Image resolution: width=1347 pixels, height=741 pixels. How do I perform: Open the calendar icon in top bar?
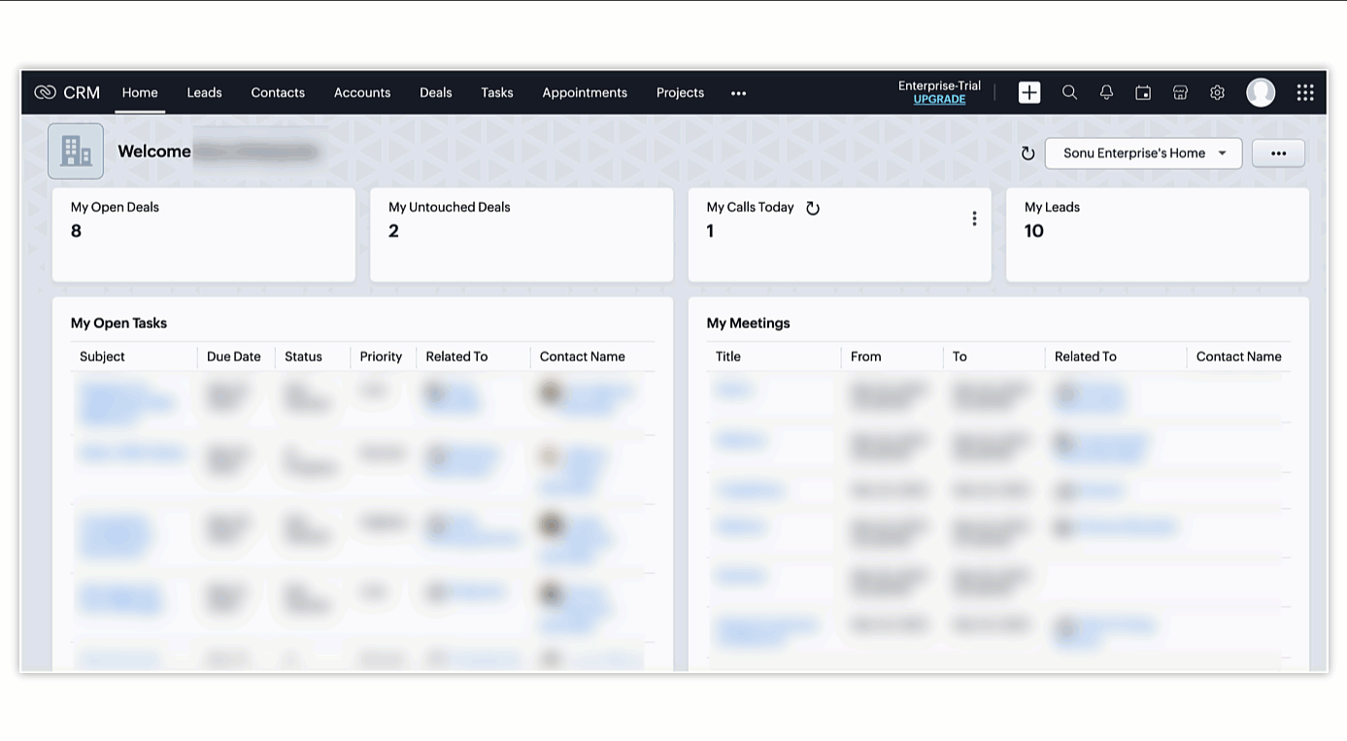[x=1143, y=92]
